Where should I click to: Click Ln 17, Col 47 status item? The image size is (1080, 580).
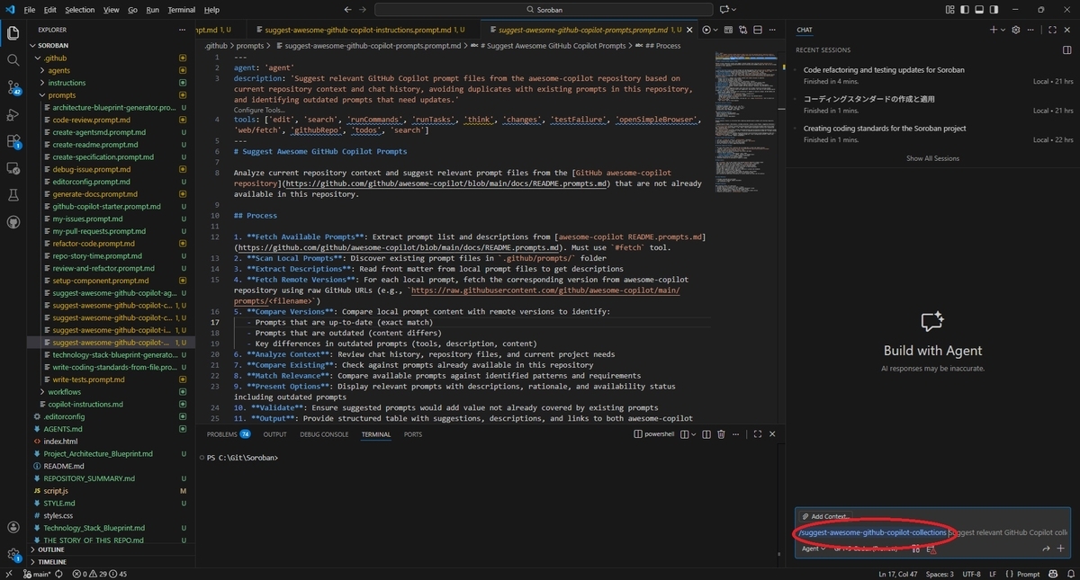[897, 574]
